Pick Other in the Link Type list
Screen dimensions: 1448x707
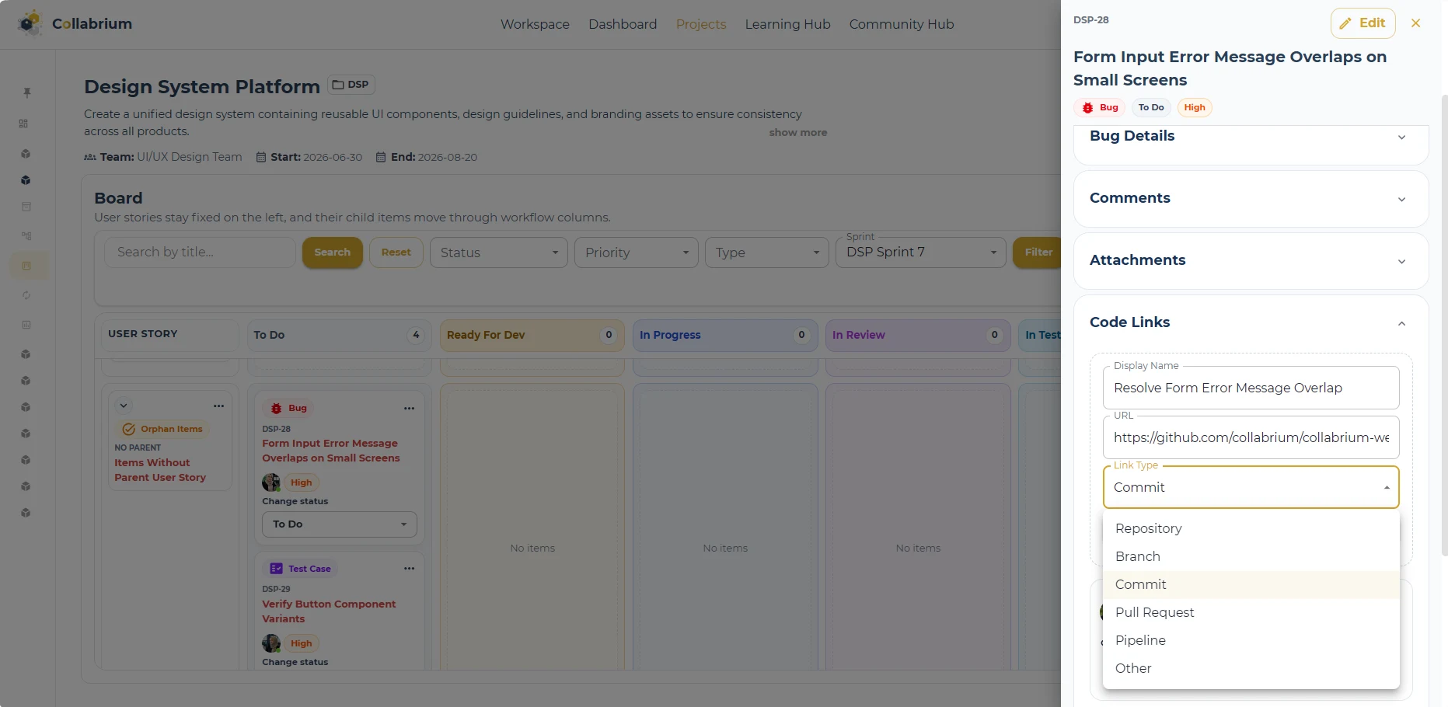(x=1251, y=668)
